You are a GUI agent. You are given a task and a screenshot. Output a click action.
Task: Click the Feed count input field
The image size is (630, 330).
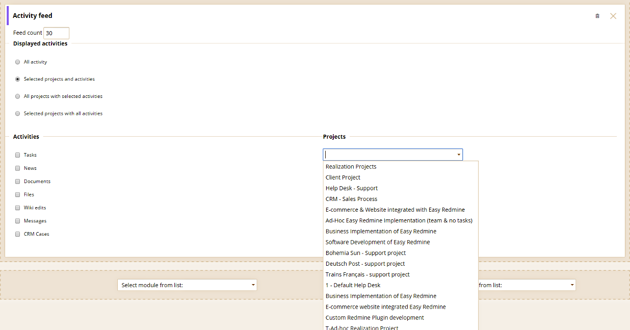point(56,33)
